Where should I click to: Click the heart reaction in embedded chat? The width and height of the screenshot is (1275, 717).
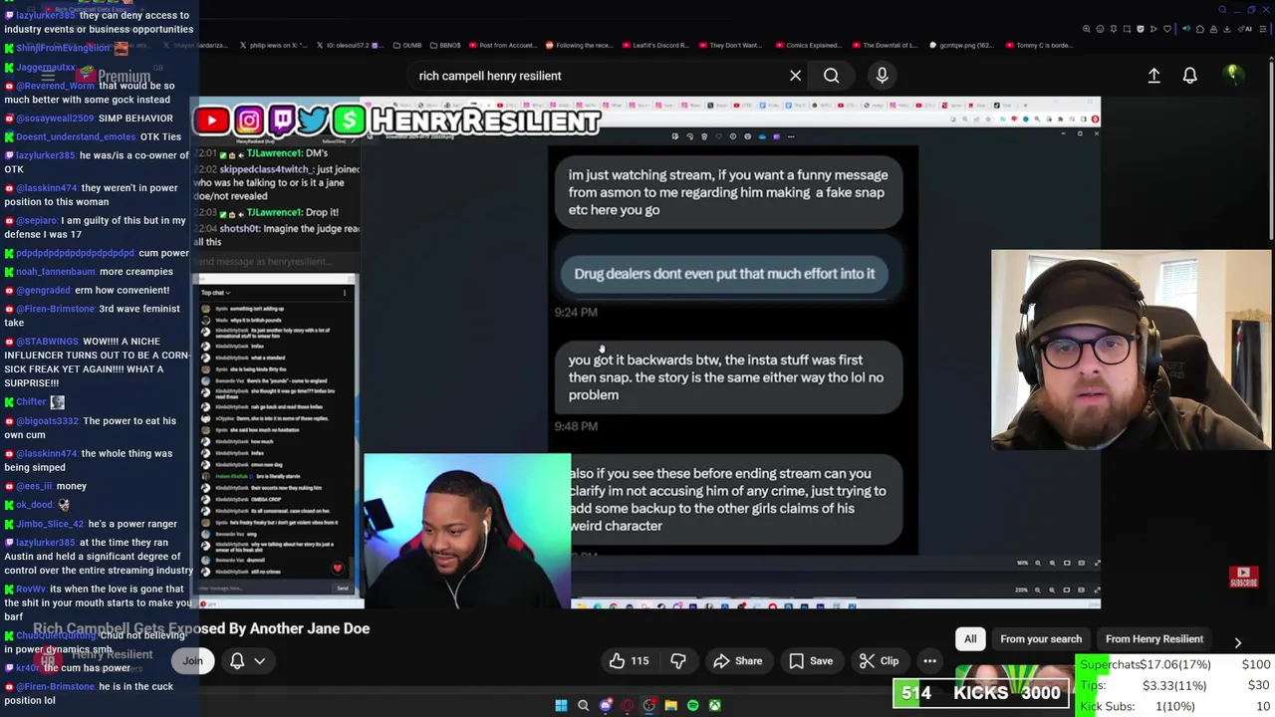pyautogui.click(x=338, y=568)
